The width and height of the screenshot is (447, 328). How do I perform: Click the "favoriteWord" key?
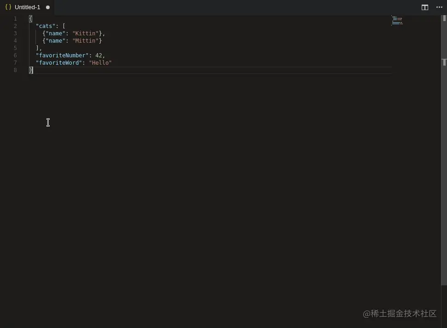59,63
